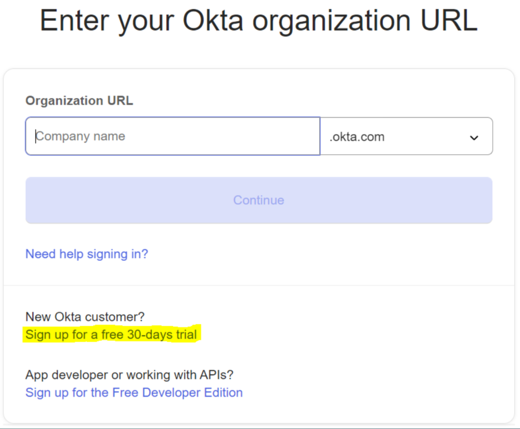Viewport: 520px width, 429px height.
Task: Open the 'Need help signing in?' link
Action: [87, 254]
